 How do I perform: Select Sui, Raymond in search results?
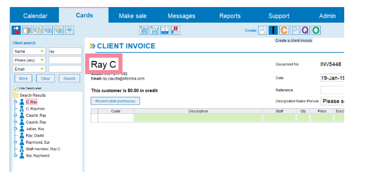click(38, 156)
